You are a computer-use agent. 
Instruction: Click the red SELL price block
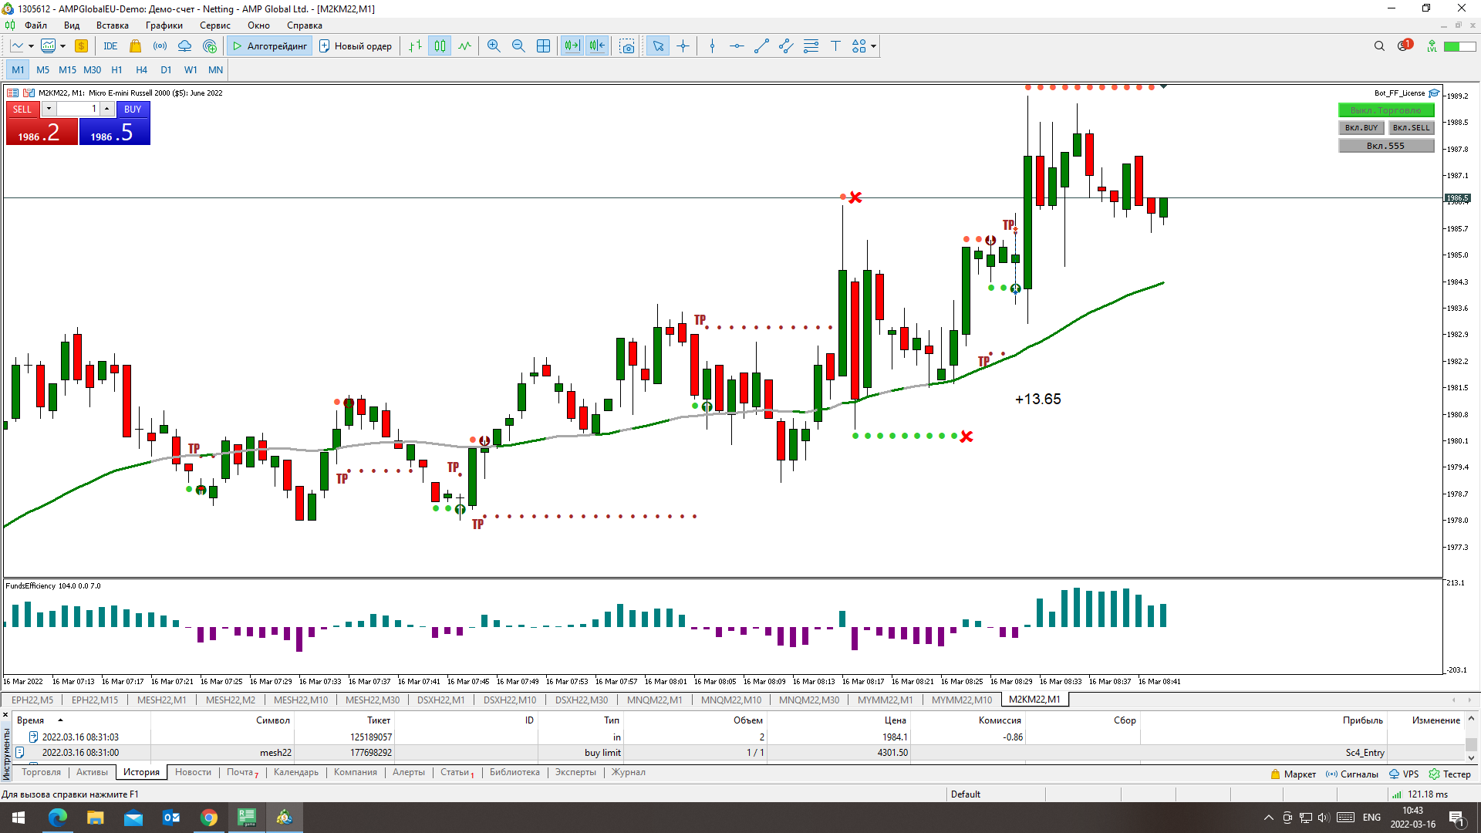click(42, 132)
